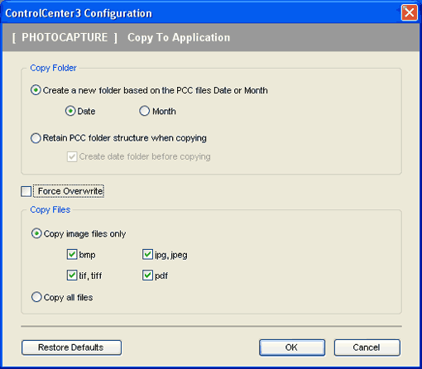Click the 'Copy Files' group label
This screenshot has height=369, width=422.
tap(50, 209)
